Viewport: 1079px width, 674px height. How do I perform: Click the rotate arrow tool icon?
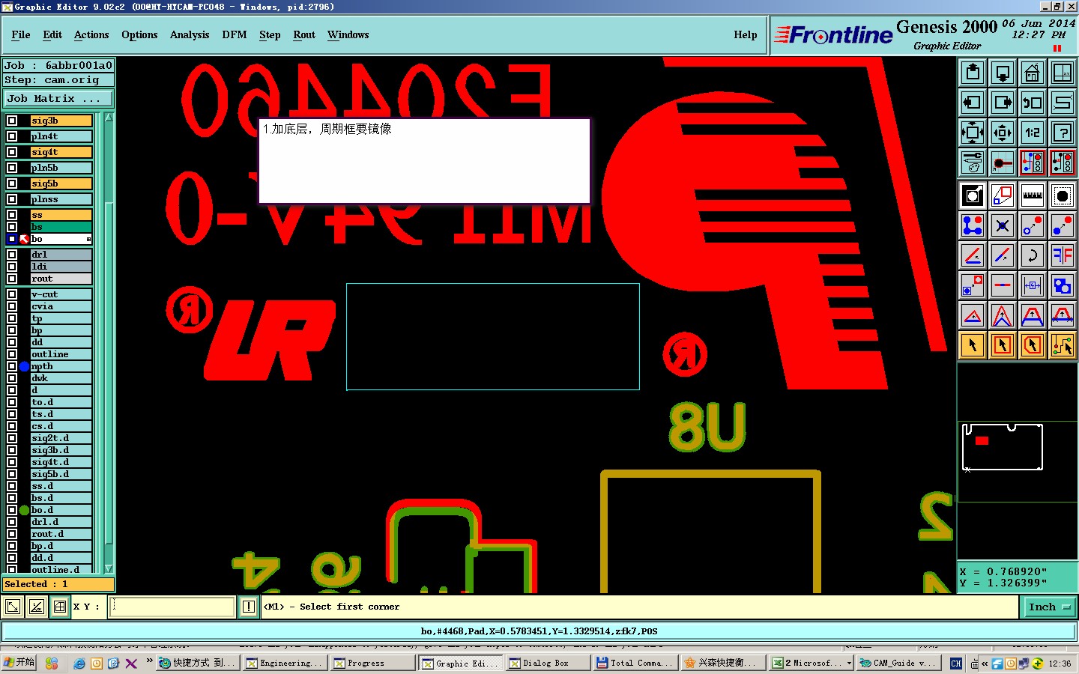(x=1033, y=255)
